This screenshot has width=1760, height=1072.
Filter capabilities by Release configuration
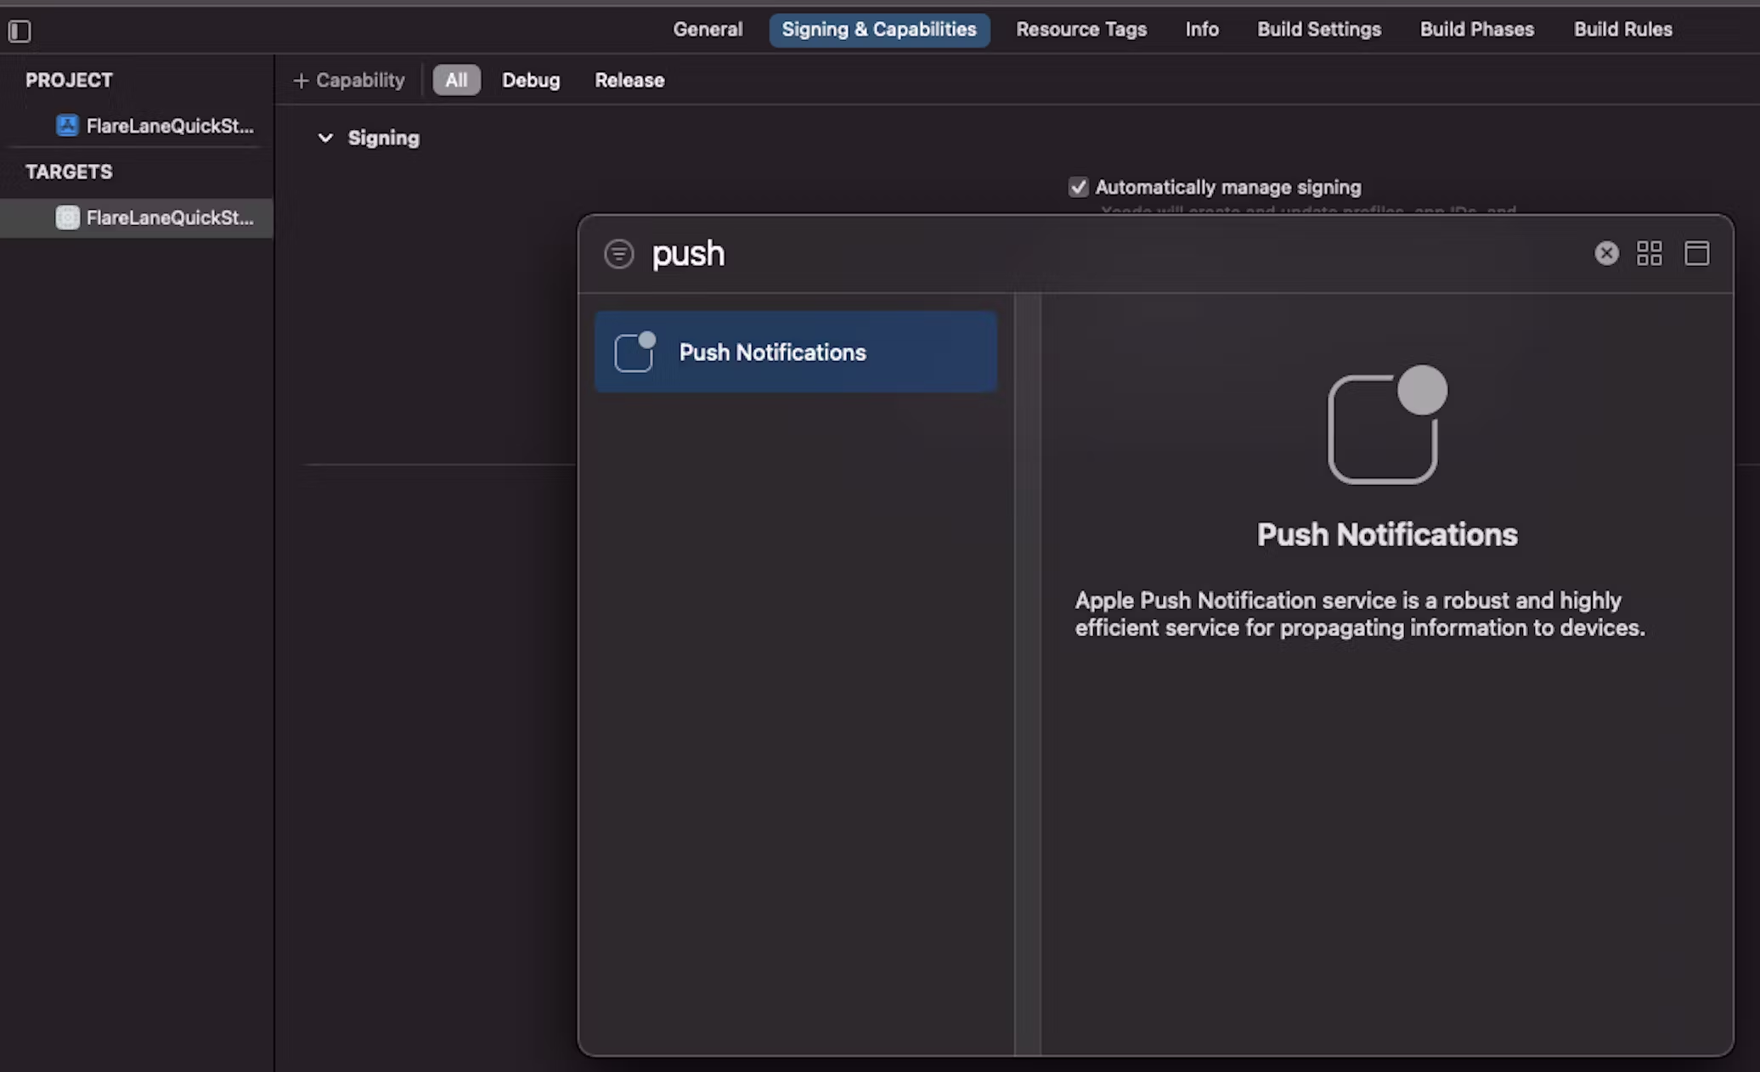[x=629, y=80]
